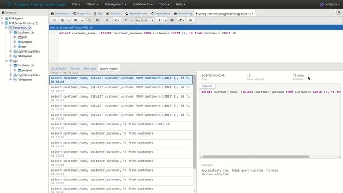Open the No limit row limit dropdown

145,20
